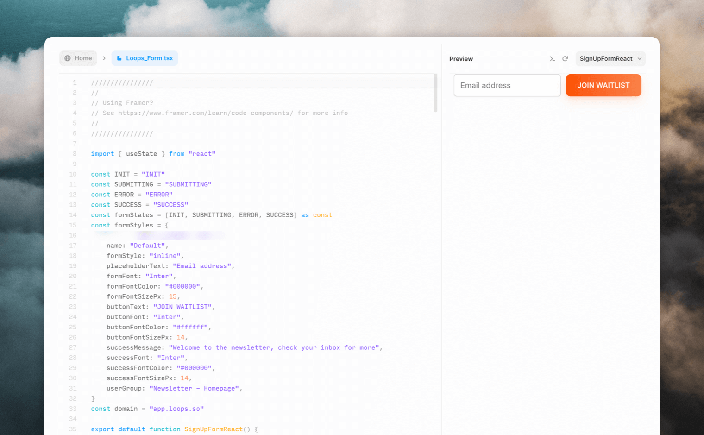Click the useState import on line 8
Screen dimensions: 704x435
tap(142, 153)
